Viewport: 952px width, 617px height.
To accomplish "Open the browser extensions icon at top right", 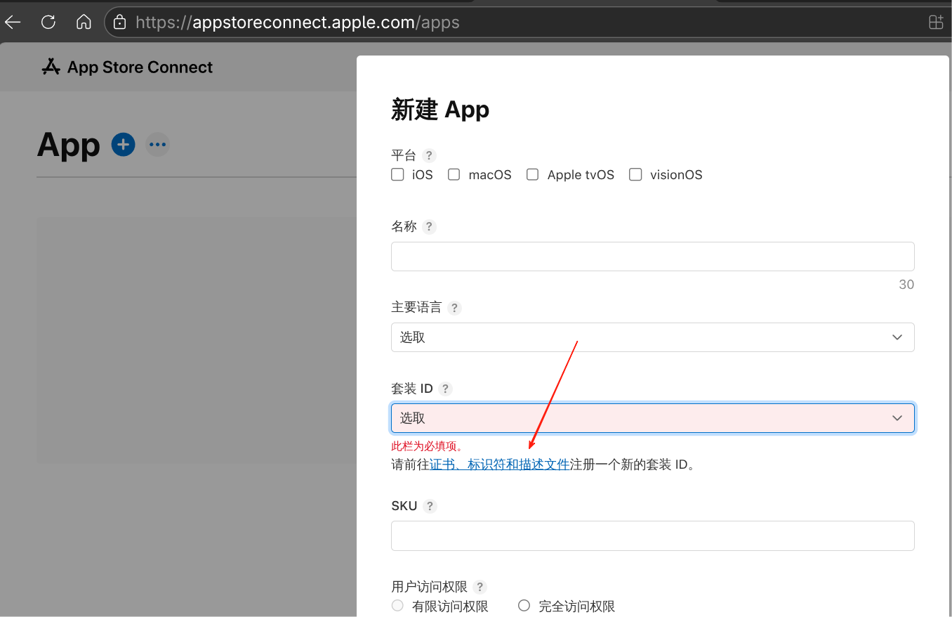I will pyautogui.click(x=936, y=22).
